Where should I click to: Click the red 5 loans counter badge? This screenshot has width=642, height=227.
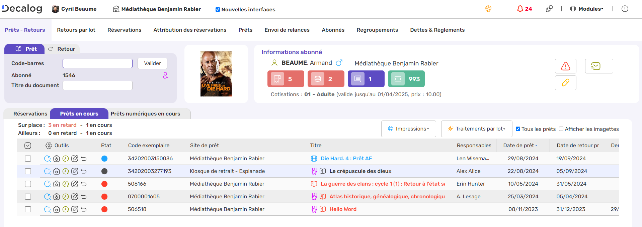(286, 79)
